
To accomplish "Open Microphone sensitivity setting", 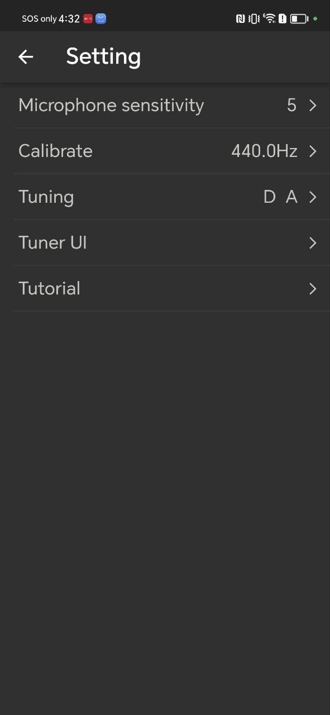I will (x=171, y=106).
